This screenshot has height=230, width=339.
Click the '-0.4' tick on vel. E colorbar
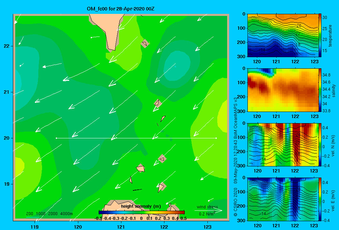tap(326, 221)
